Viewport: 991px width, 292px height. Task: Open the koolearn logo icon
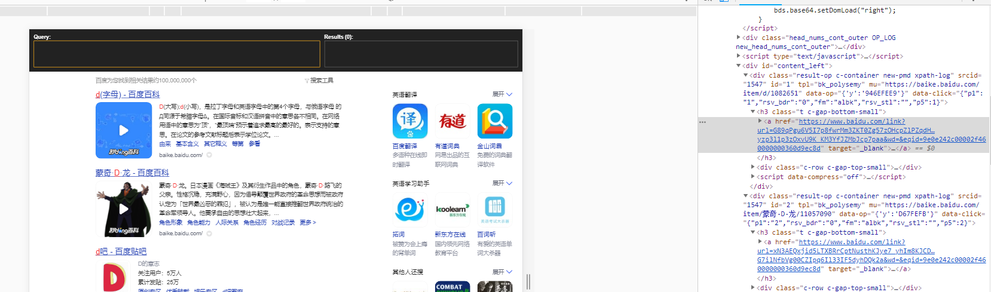[452, 210]
